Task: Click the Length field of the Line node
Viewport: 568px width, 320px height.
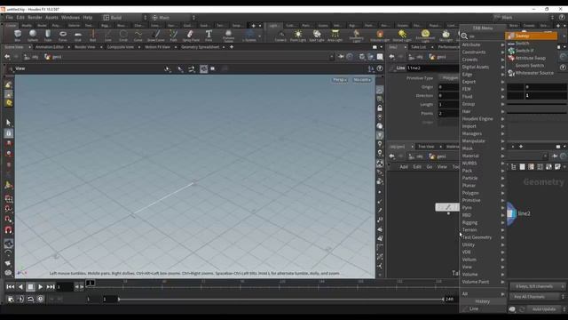Action: [x=448, y=105]
